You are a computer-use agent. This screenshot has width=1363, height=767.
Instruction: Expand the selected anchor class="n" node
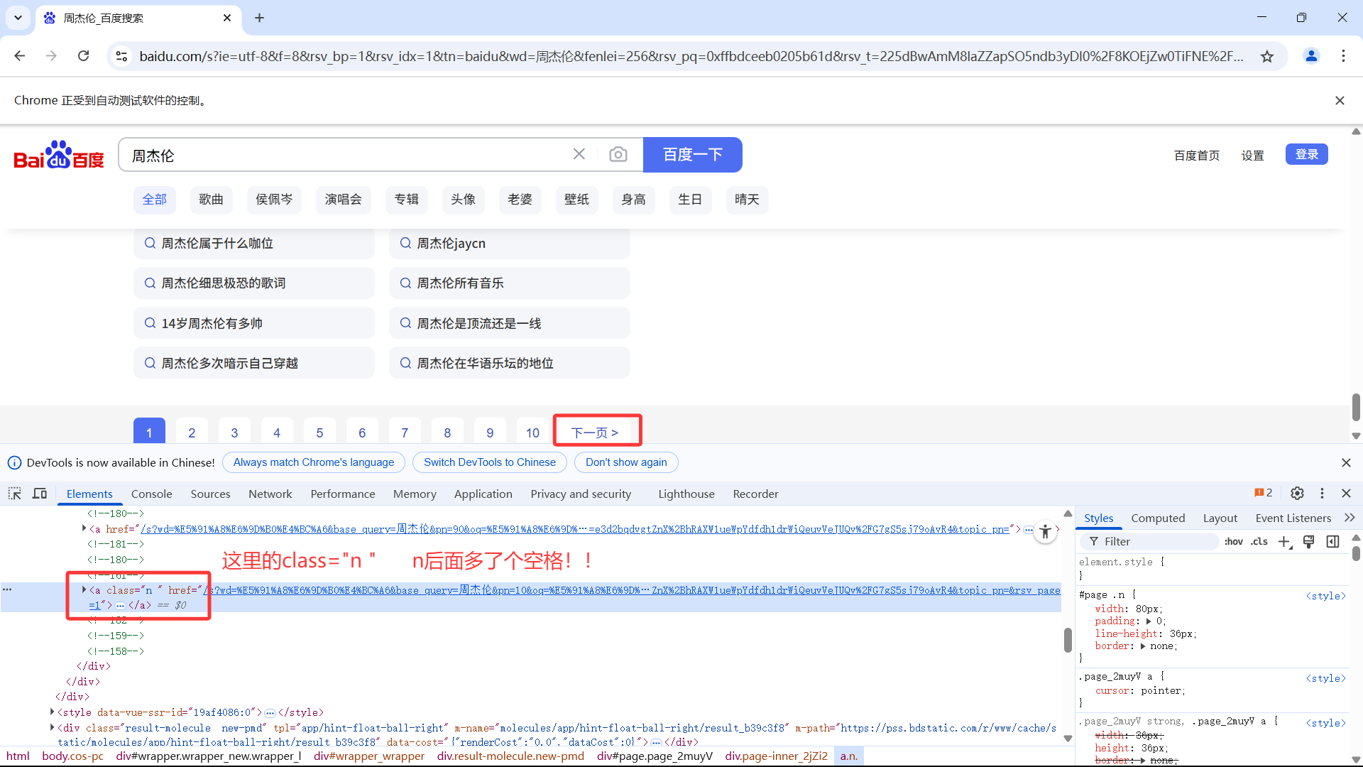click(x=84, y=589)
